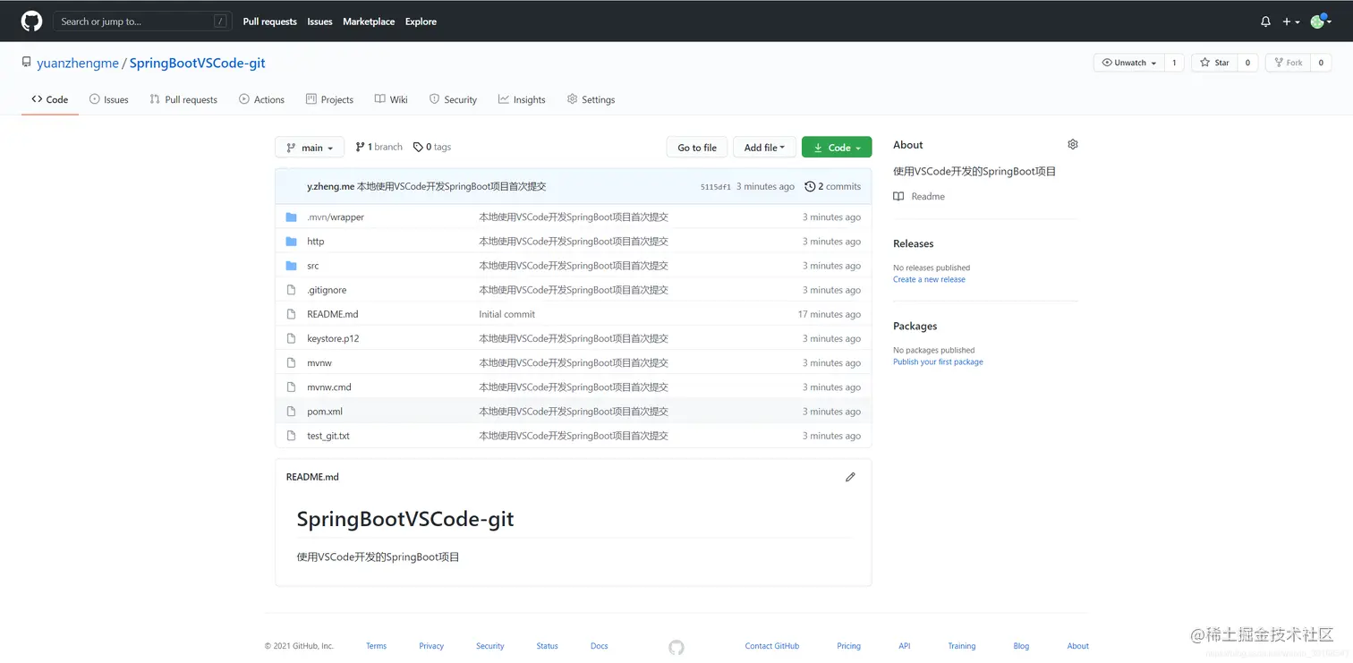Click the Docs footer link
The height and width of the screenshot is (663, 1353).
tap(599, 646)
